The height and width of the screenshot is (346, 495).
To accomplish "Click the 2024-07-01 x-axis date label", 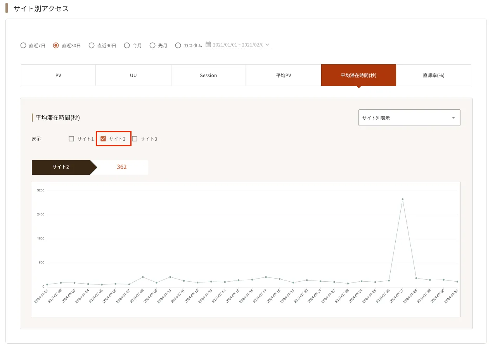I will (x=41, y=296).
